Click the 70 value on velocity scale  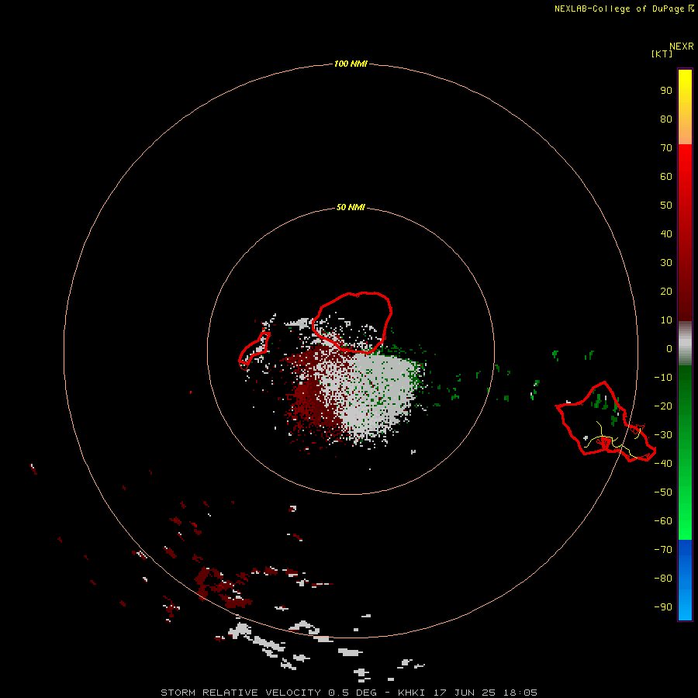point(666,148)
